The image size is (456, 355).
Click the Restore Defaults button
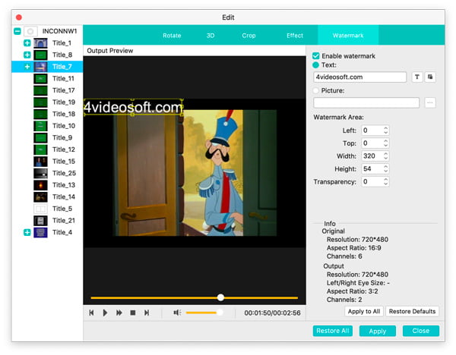[x=412, y=312]
